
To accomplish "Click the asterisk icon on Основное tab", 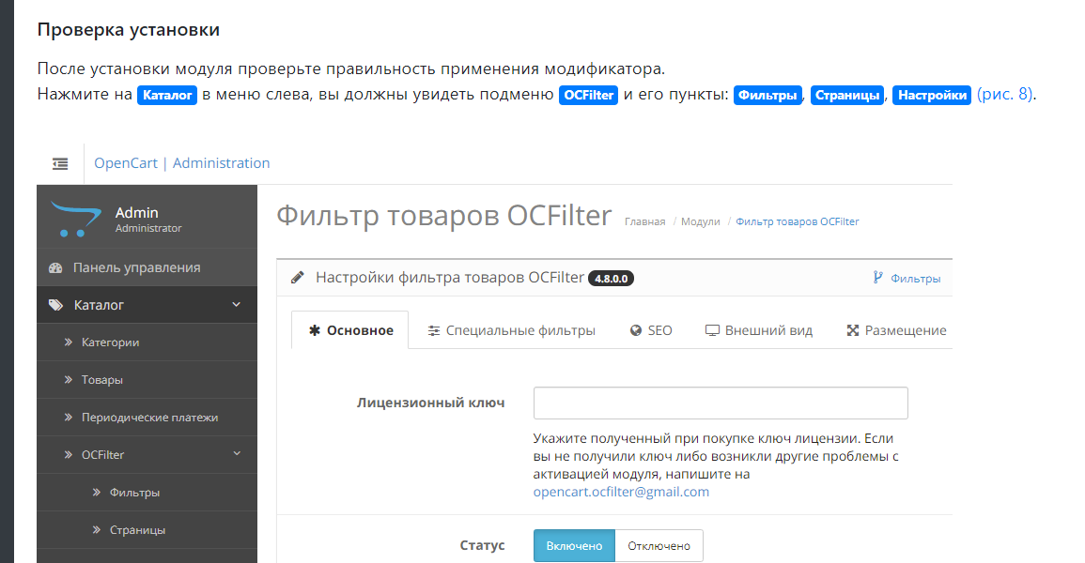I will (x=314, y=331).
